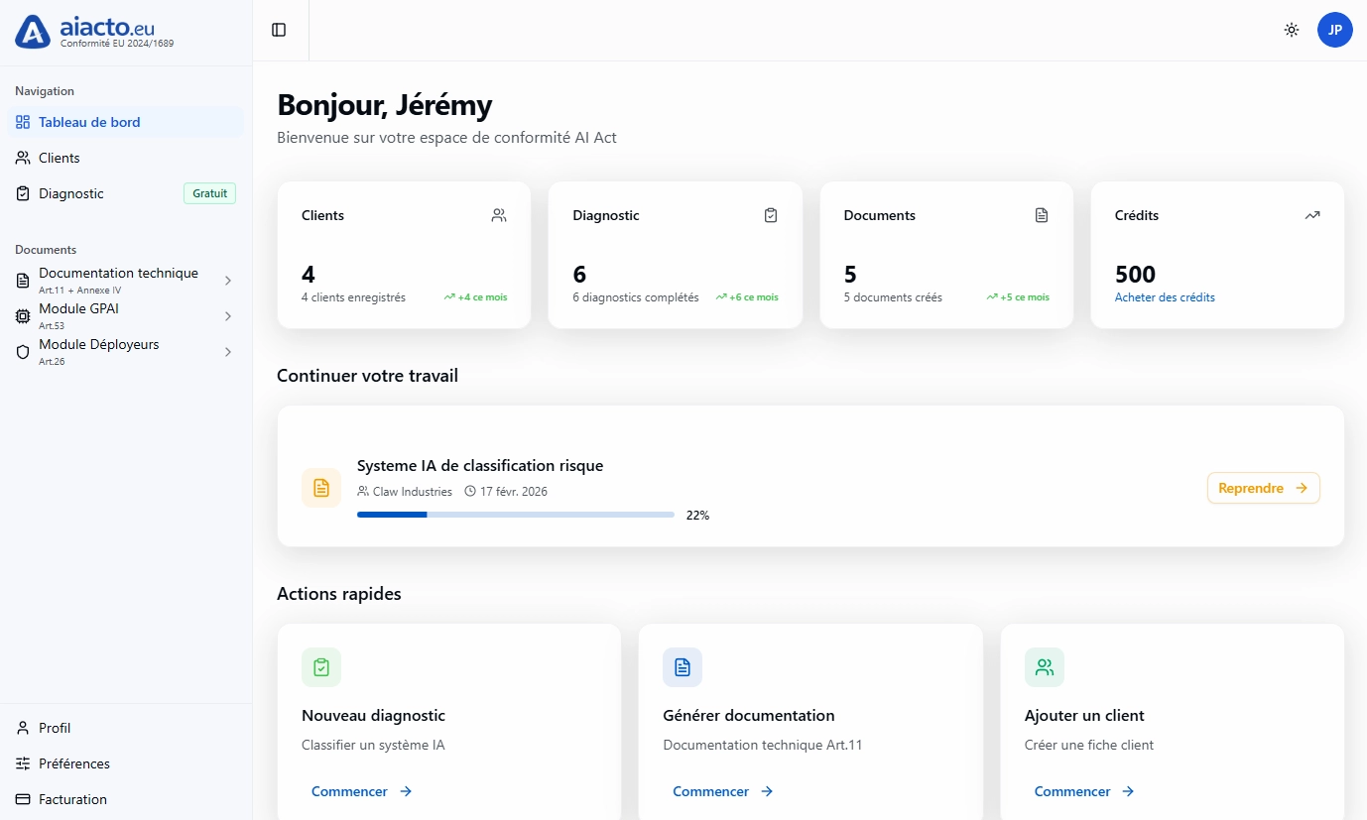Click the trend icon on the Crédits card

1312,215
